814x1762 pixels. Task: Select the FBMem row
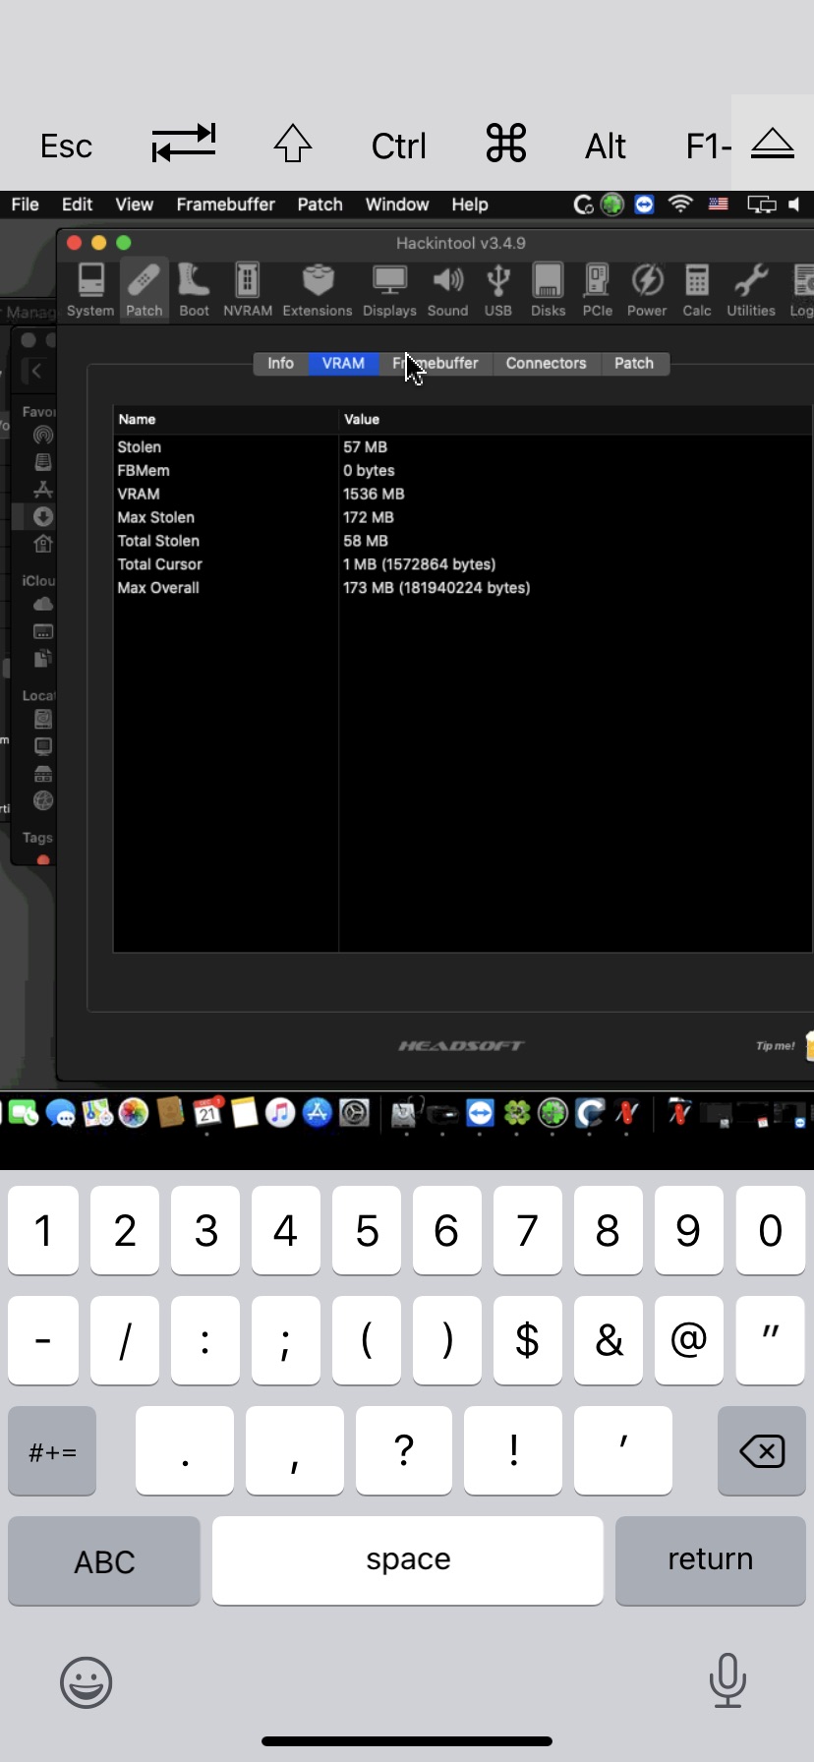(463, 470)
